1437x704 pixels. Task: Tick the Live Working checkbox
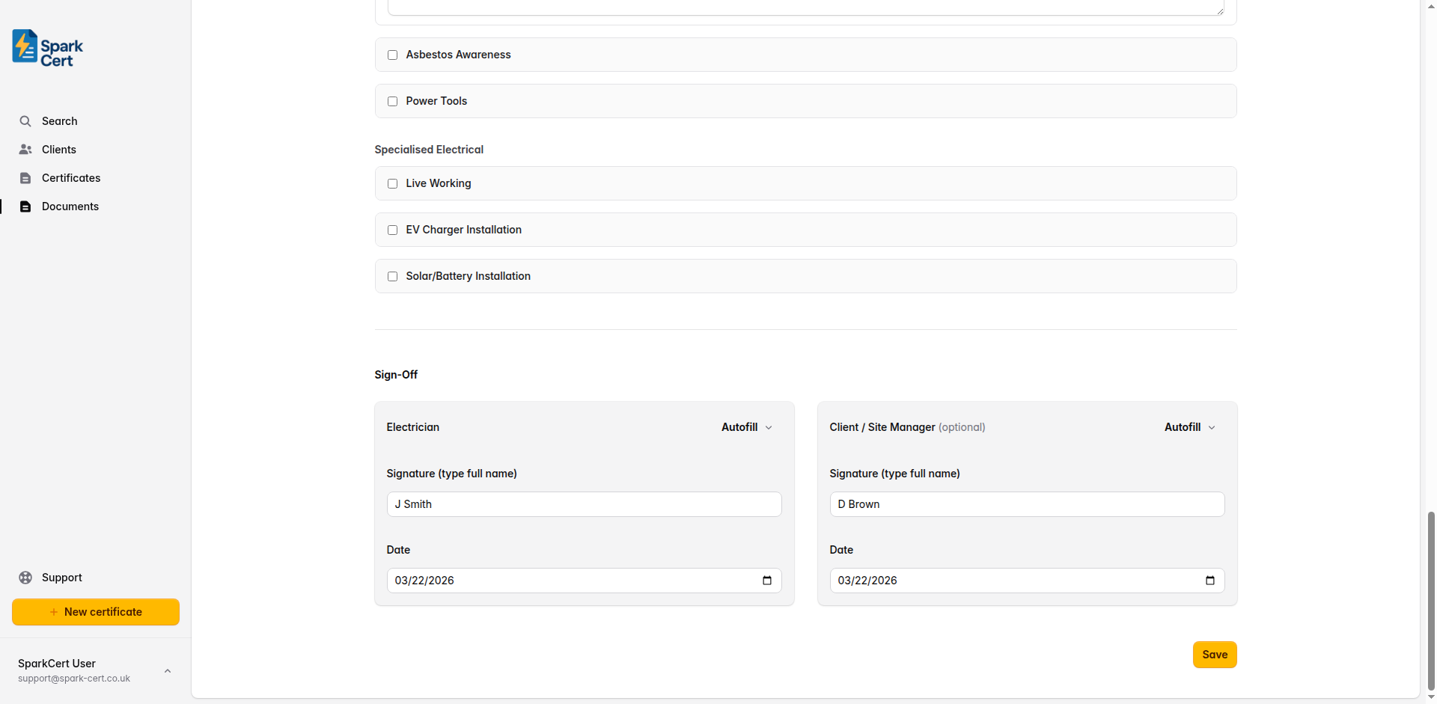(x=392, y=183)
